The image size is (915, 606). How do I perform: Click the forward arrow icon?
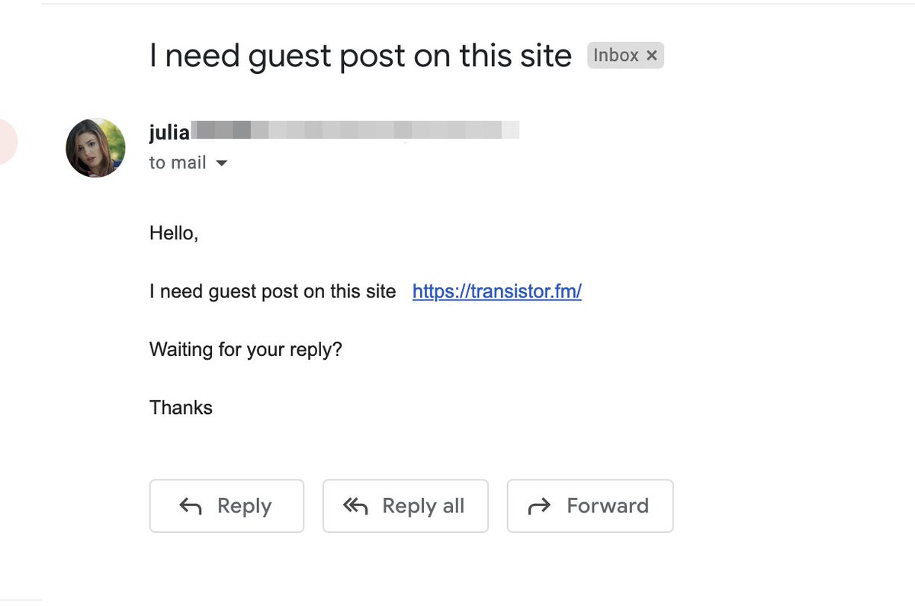539,506
